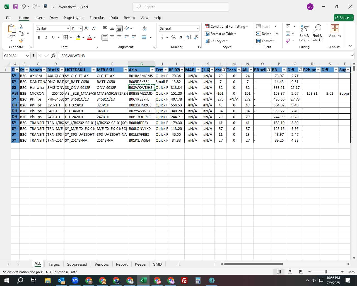The image size is (357, 286).
Task: Click the Top Align icon
Action: pos(105,28)
